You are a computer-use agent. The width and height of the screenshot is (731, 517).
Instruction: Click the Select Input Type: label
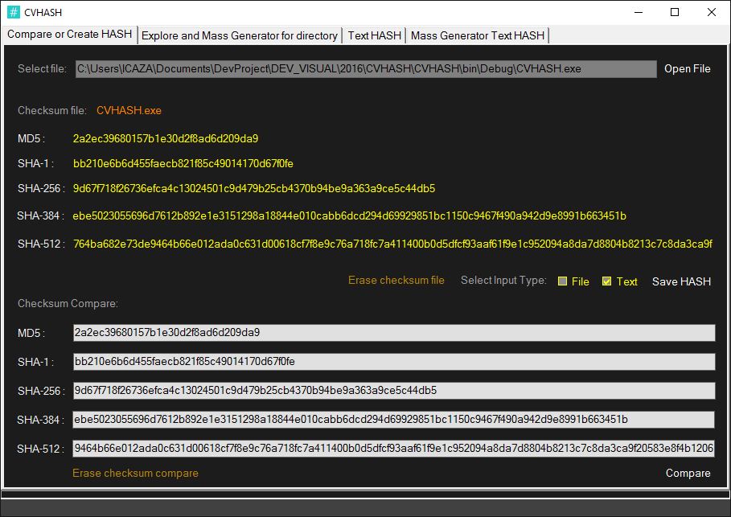[503, 280]
